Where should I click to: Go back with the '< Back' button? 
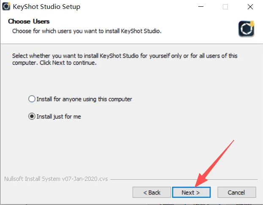pyautogui.click(x=151, y=192)
